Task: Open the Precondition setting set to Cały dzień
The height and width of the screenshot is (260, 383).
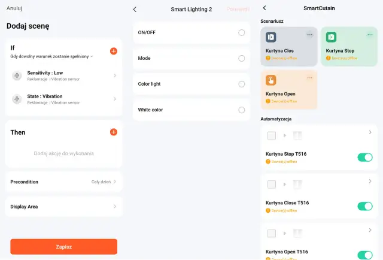Action: [x=63, y=182]
